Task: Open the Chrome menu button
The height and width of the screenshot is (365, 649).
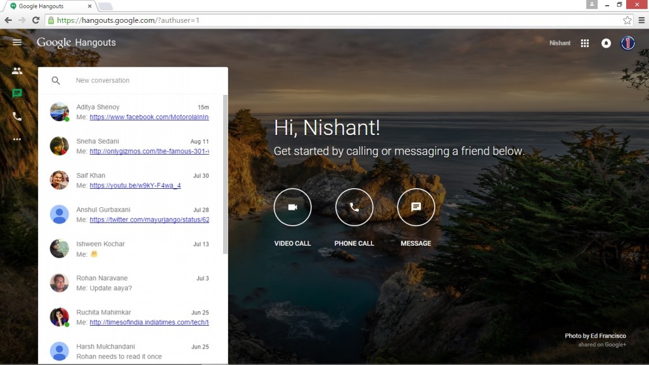Action: tap(641, 20)
